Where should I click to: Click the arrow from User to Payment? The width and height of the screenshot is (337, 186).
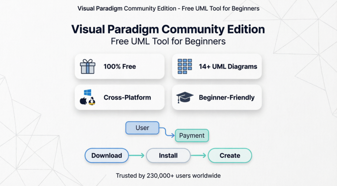(x=167, y=132)
